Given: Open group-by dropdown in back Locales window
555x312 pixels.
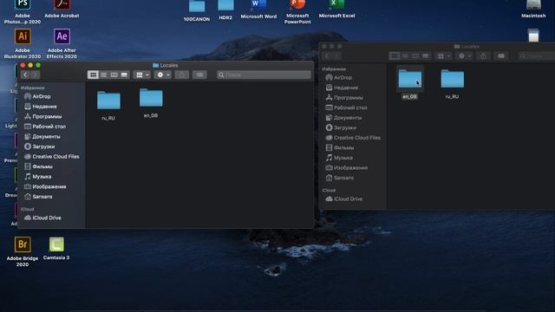Looking at the screenshot, I should (x=444, y=55).
